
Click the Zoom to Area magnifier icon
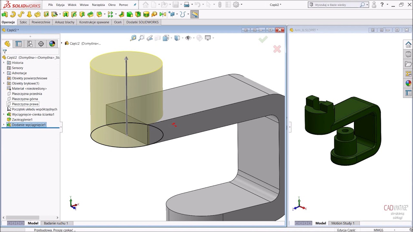point(141,38)
